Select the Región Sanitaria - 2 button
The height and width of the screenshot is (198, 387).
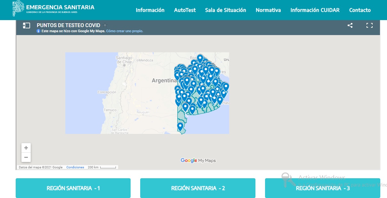pyautogui.click(x=198, y=188)
